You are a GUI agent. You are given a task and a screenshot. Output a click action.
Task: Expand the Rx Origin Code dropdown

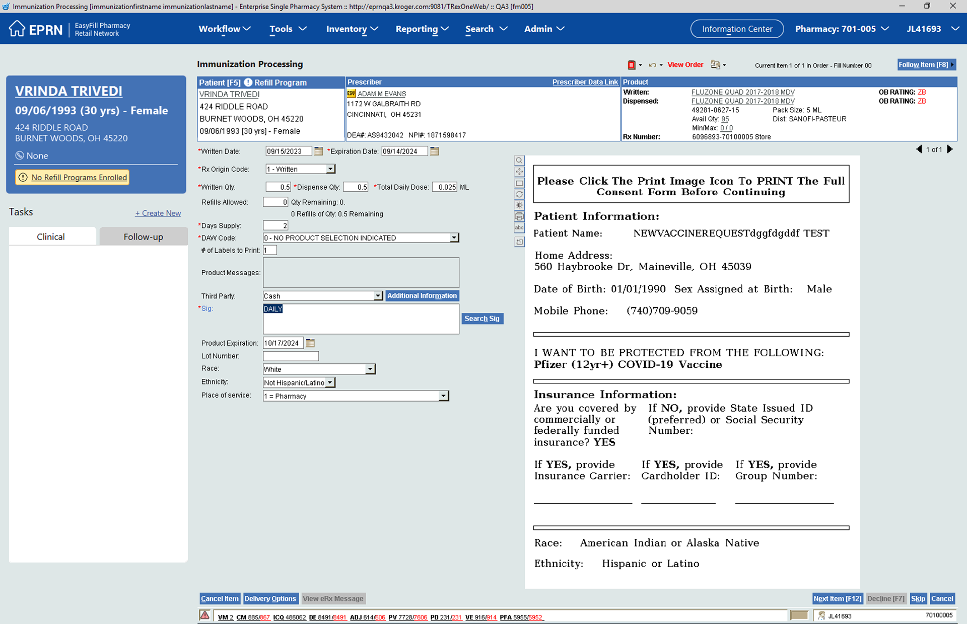click(330, 169)
